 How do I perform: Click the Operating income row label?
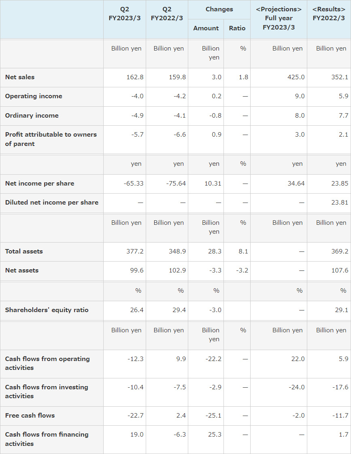click(34, 96)
